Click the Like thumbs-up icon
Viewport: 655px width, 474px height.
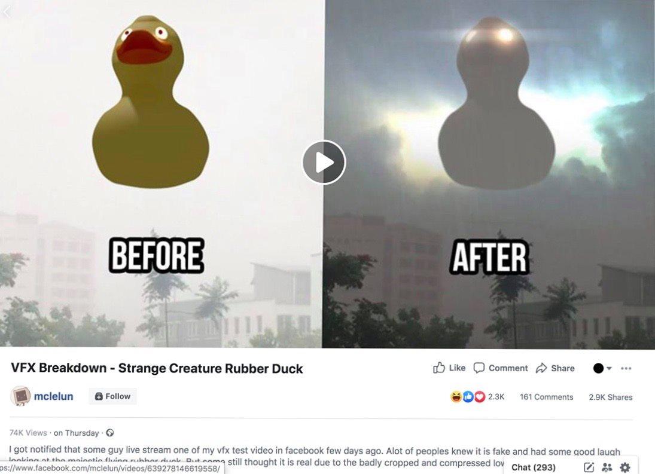(439, 368)
